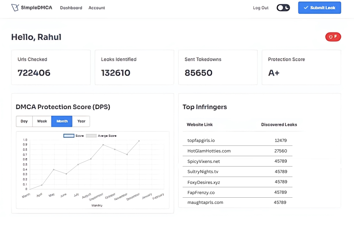The width and height of the screenshot is (354, 236).
Task: Toggle the Average Score legend swatch
Action: tap(91, 136)
